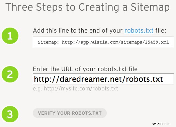
Task: Click 'Sitemap:' prefix inside the code box
Action: pyautogui.click(x=49, y=42)
